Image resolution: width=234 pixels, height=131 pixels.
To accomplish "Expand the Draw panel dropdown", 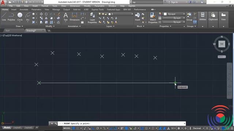I will (x=19, y=26).
